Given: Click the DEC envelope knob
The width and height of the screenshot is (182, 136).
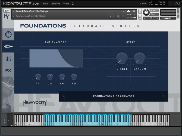Looking at the screenshot, I should click(x=50, y=77).
